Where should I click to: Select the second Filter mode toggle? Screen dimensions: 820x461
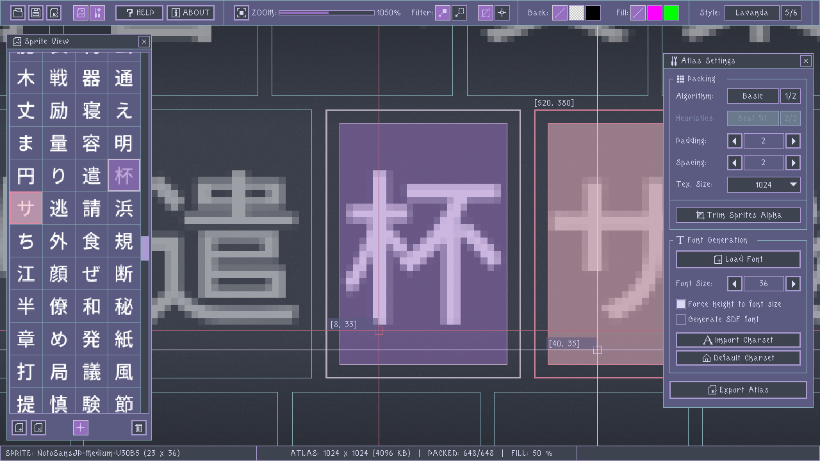459,13
